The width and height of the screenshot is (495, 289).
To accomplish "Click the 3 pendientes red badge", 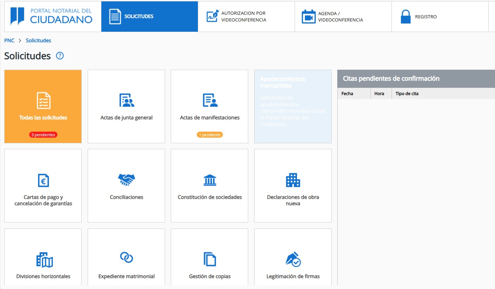I will (x=43, y=135).
